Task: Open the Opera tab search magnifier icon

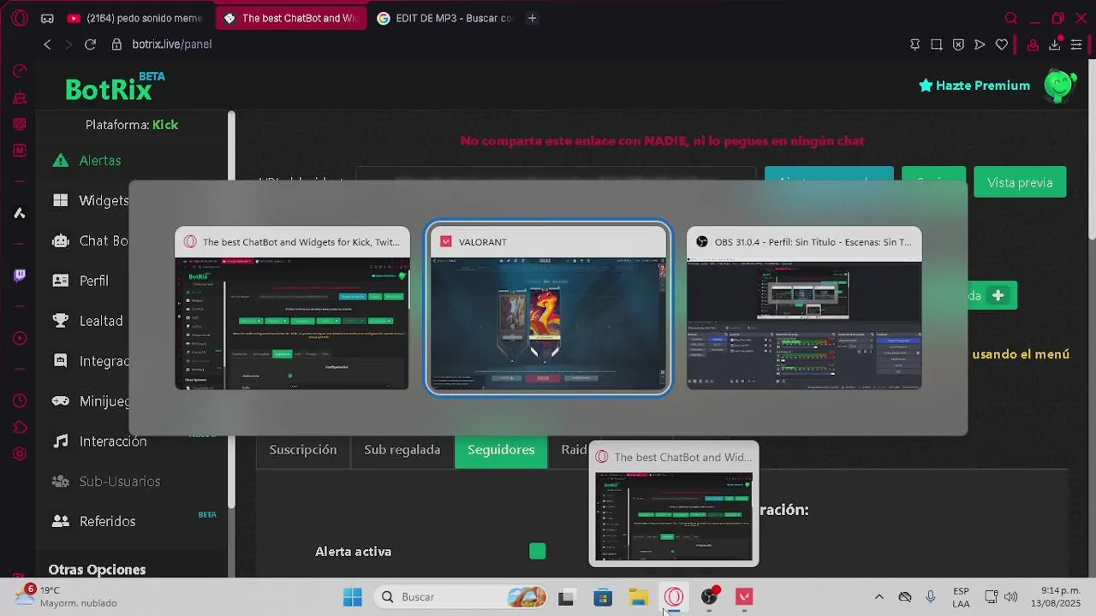Action: tap(1011, 18)
